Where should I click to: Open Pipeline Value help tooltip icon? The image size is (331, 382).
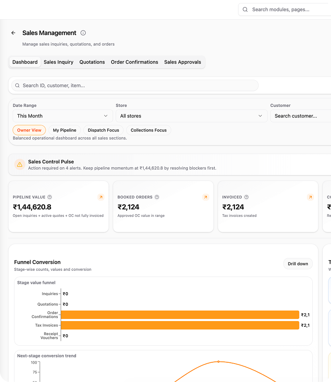pyautogui.click(x=49, y=197)
